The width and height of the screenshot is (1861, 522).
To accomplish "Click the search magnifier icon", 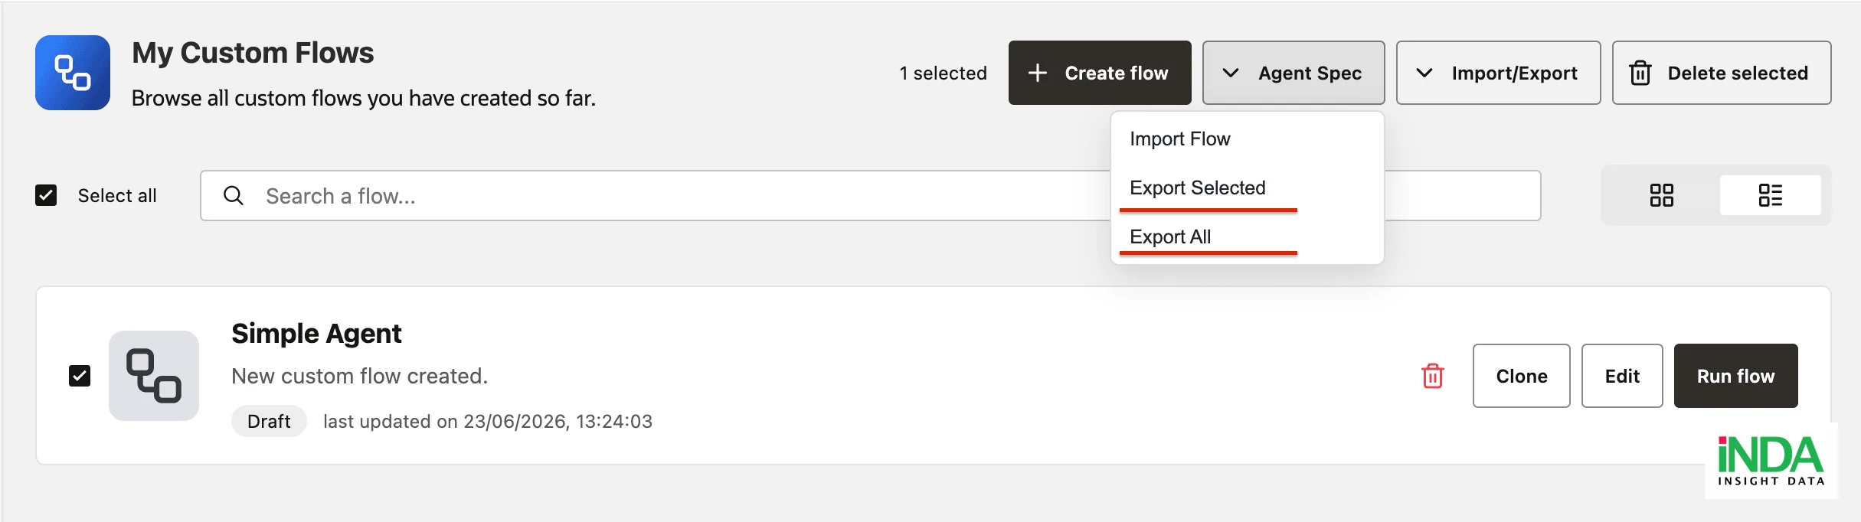I will point(234,196).
